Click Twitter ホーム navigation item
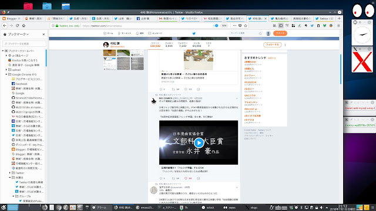The height and width of the screenshot is (211, 376). (108, 33)
